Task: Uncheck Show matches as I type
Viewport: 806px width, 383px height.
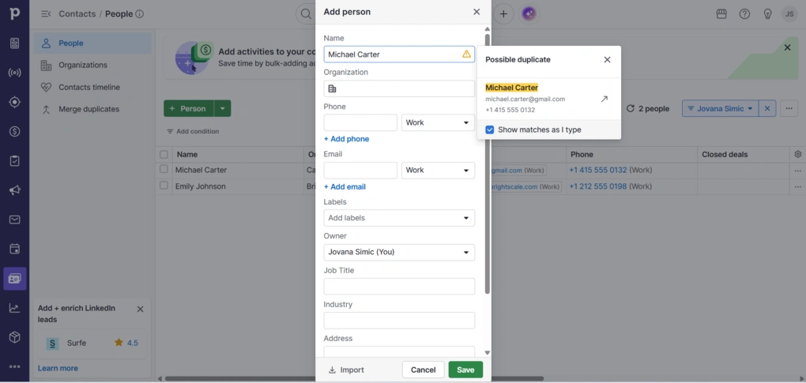Action: click(490, 130)
